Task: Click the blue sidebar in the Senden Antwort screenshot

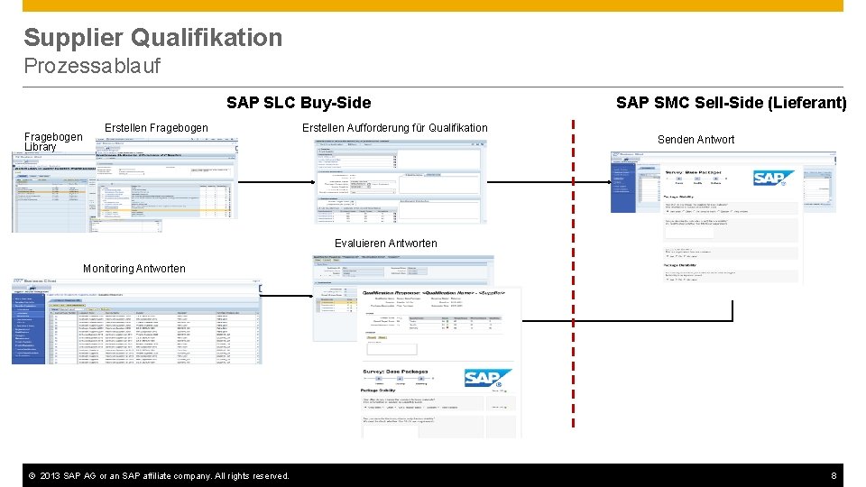Action: 623,188
